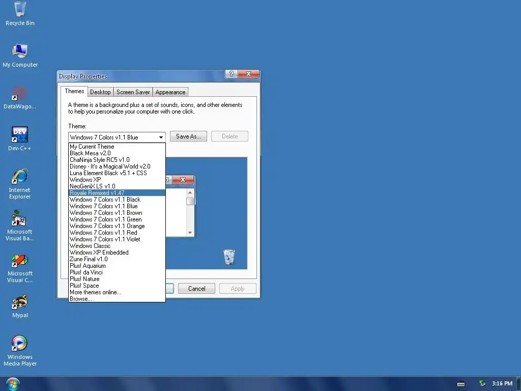Choose the Plus! Aquarium theme
The height and width of the screenshot is (391, 521).
coord(117,266)
